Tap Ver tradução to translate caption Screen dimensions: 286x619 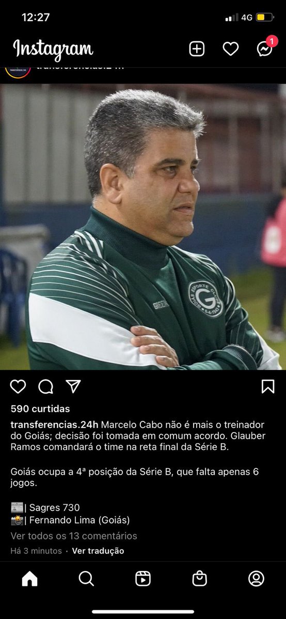coord(98,551)
